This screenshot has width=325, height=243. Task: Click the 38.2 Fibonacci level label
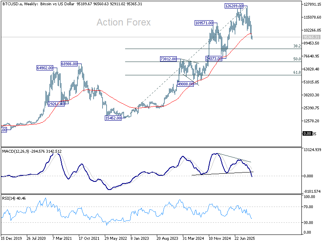coord(297,46)
